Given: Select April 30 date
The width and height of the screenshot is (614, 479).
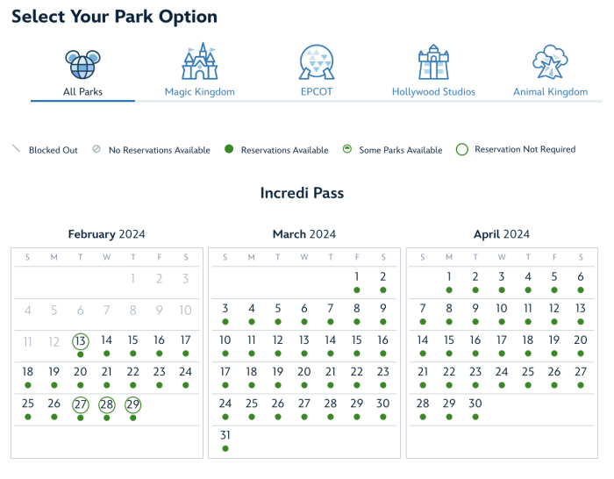Looking at the screenshot, I should (x=475, y=404).
